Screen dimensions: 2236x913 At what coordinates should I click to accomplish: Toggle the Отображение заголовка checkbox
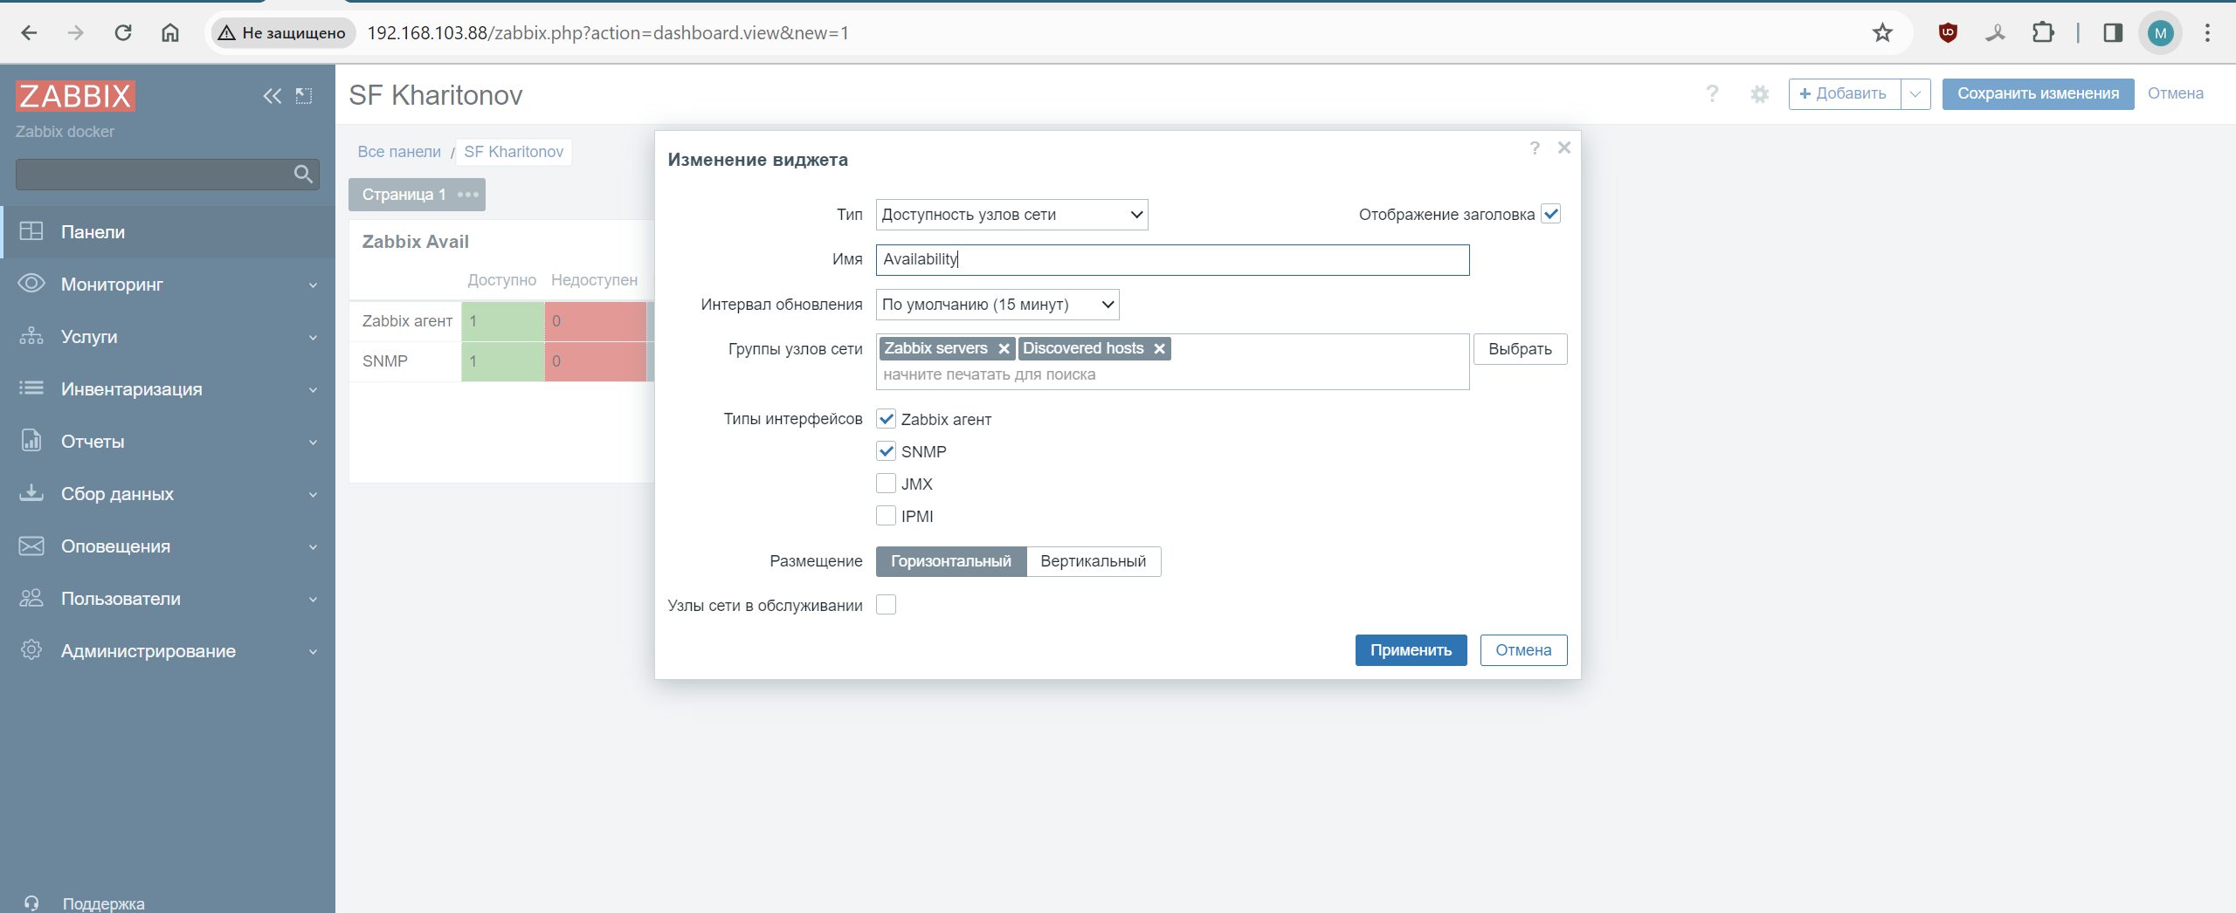[x=1550, y=214]
